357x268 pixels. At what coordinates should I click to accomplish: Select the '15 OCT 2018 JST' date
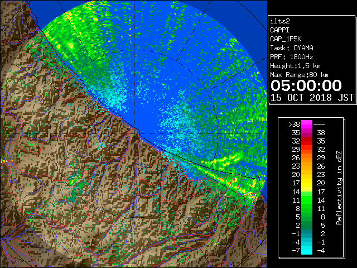pyautogui.click(x=312, y=98)
